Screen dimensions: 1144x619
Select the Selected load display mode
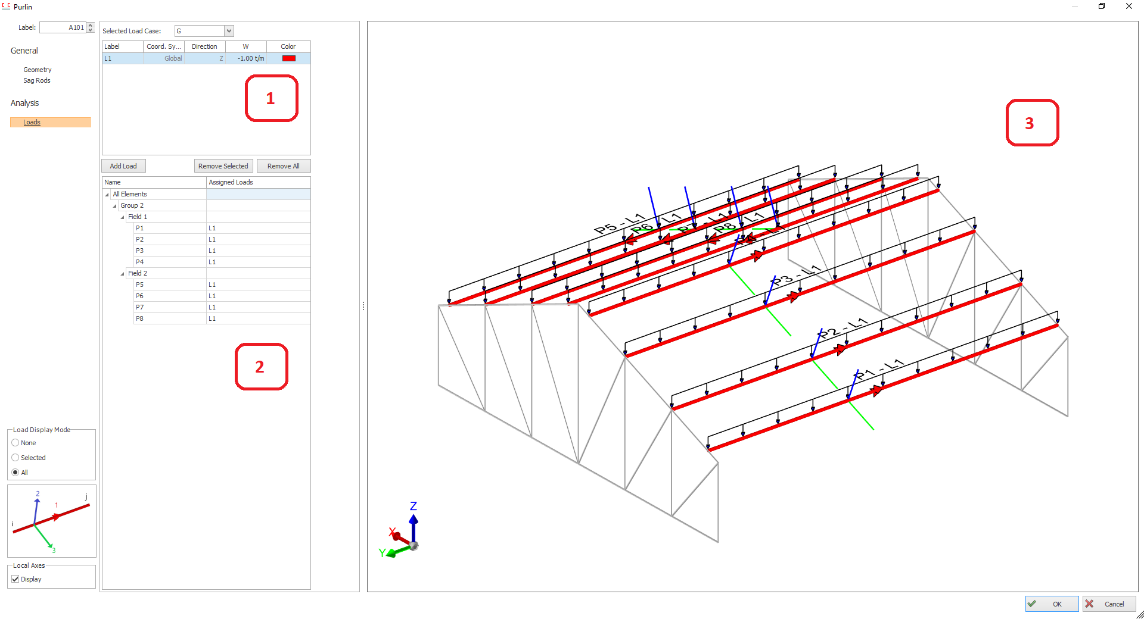pyautogui.click(x=15, y=458)
